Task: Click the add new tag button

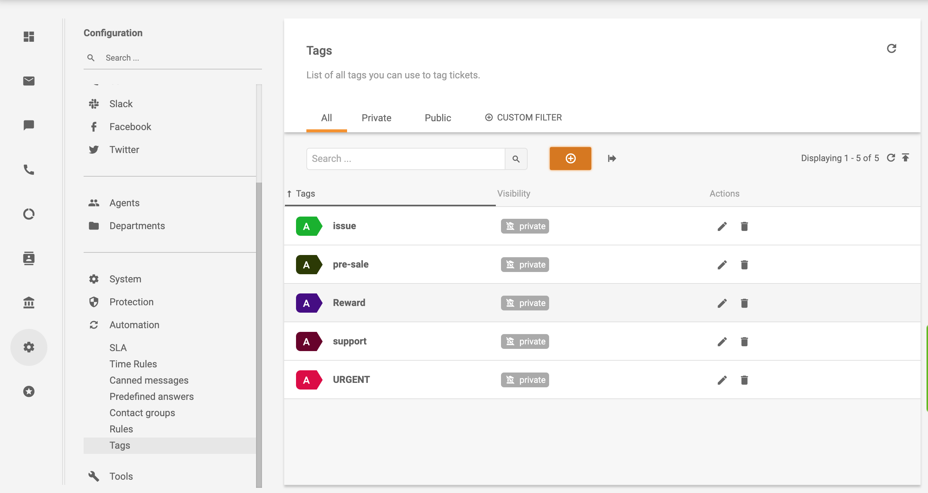Action: coord(570,159)
